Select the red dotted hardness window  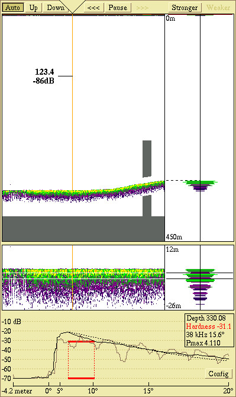click(82, 360)
